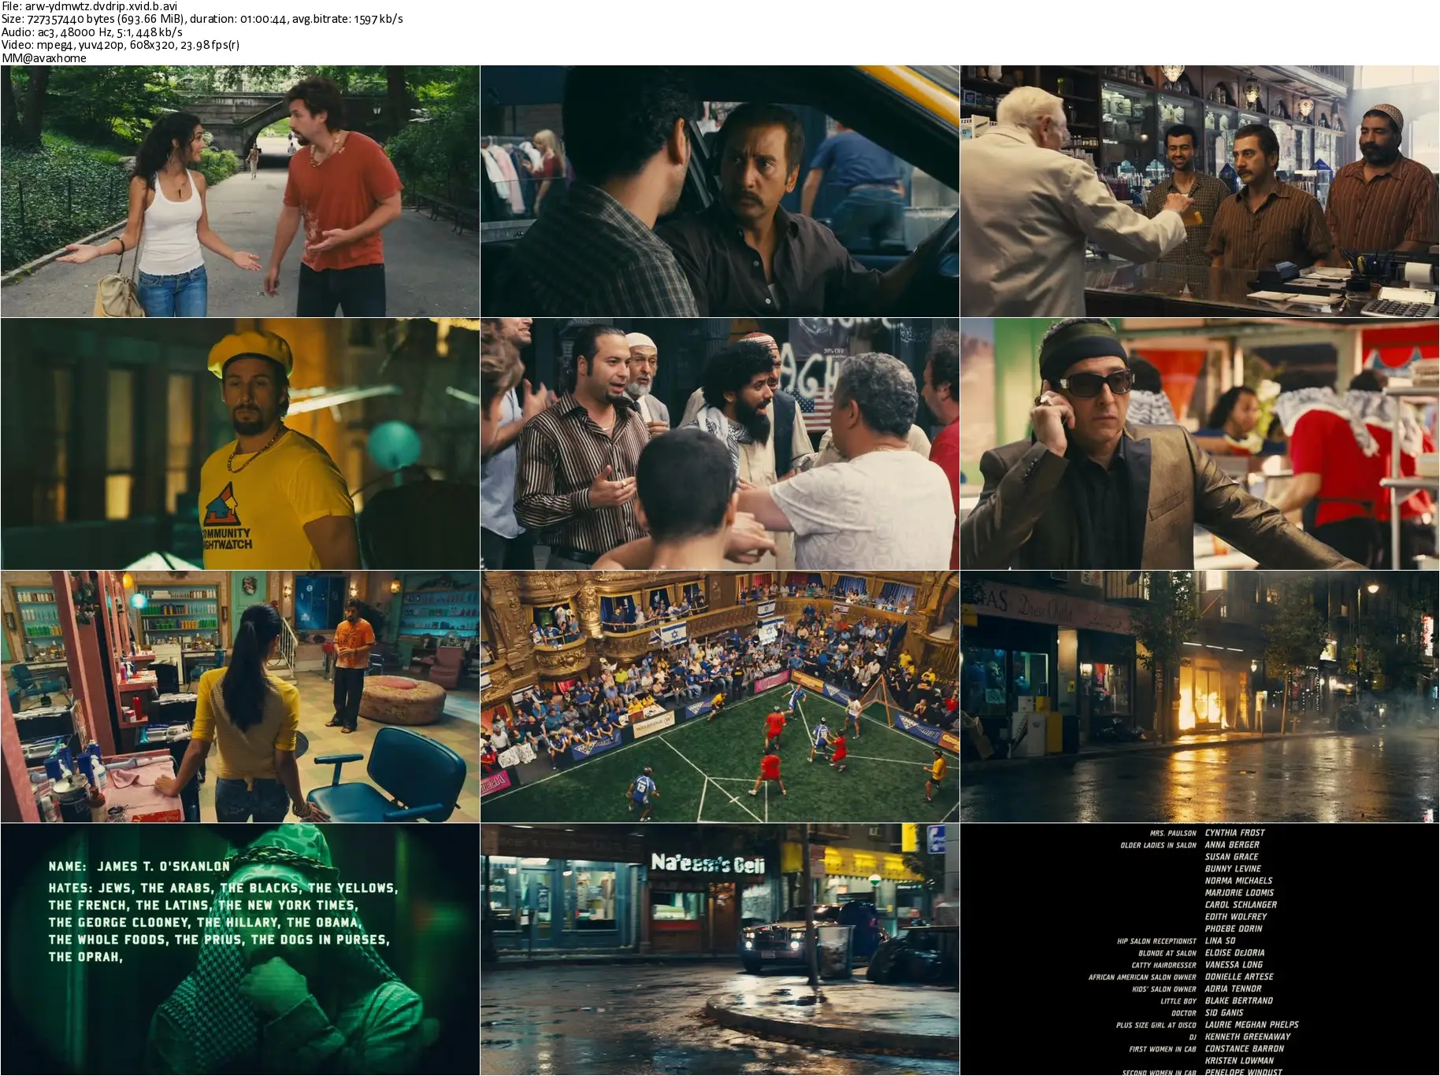Click 'SUSAN GRACE' credit name
Viewport: 1440px width, 1076px height.
coord(1231,857)
